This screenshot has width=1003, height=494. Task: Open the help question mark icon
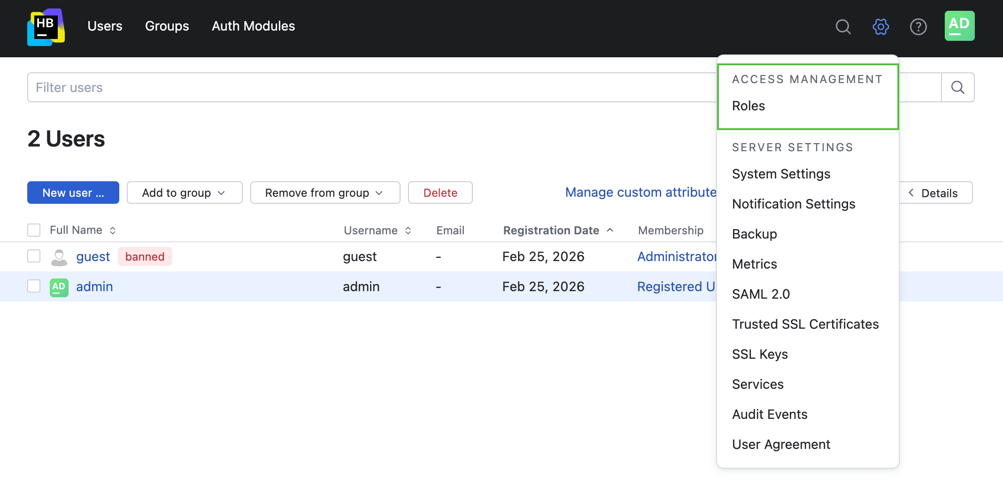point(918,27)
